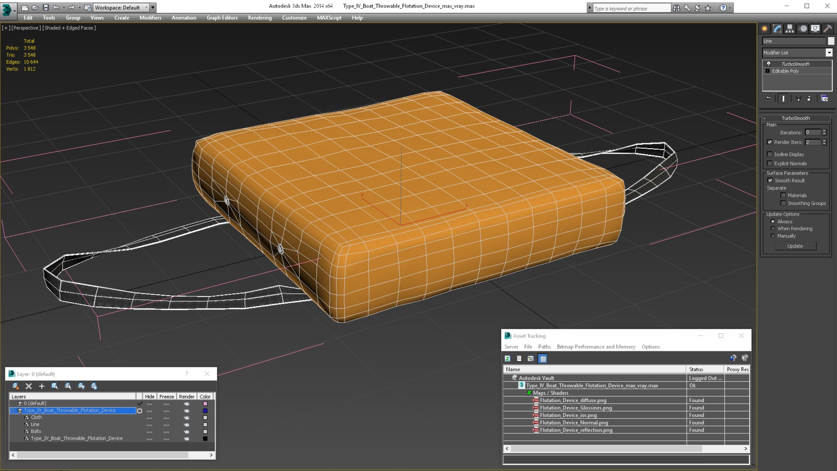Click the Pin Stack icon
Screen dimensions: 837x471
point(768,99)
